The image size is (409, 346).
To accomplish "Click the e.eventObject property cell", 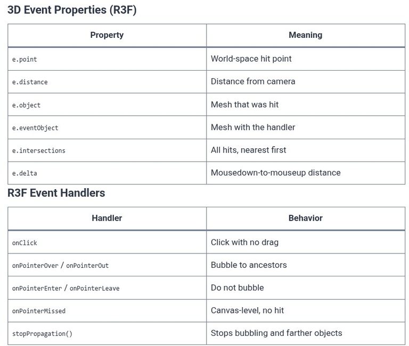I will click(x=107, y=128).
